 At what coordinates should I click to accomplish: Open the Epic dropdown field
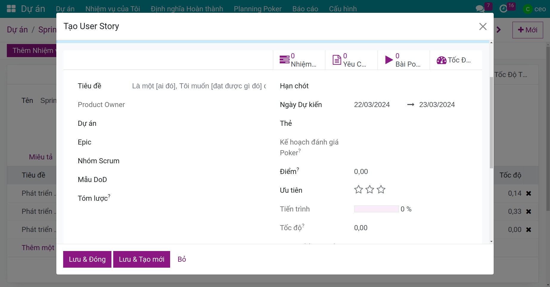199,142
